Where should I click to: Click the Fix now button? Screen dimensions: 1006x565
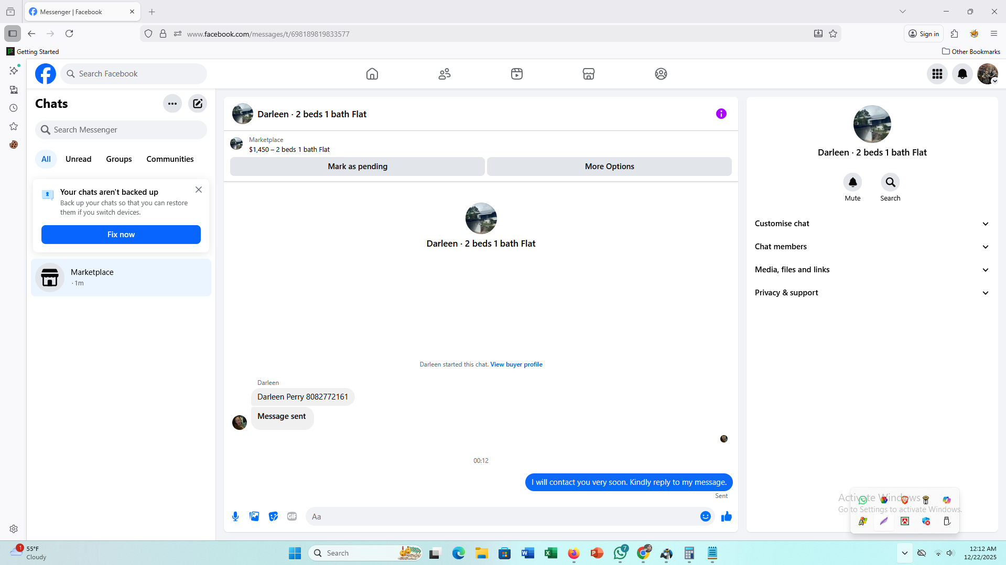pos(121,235)
